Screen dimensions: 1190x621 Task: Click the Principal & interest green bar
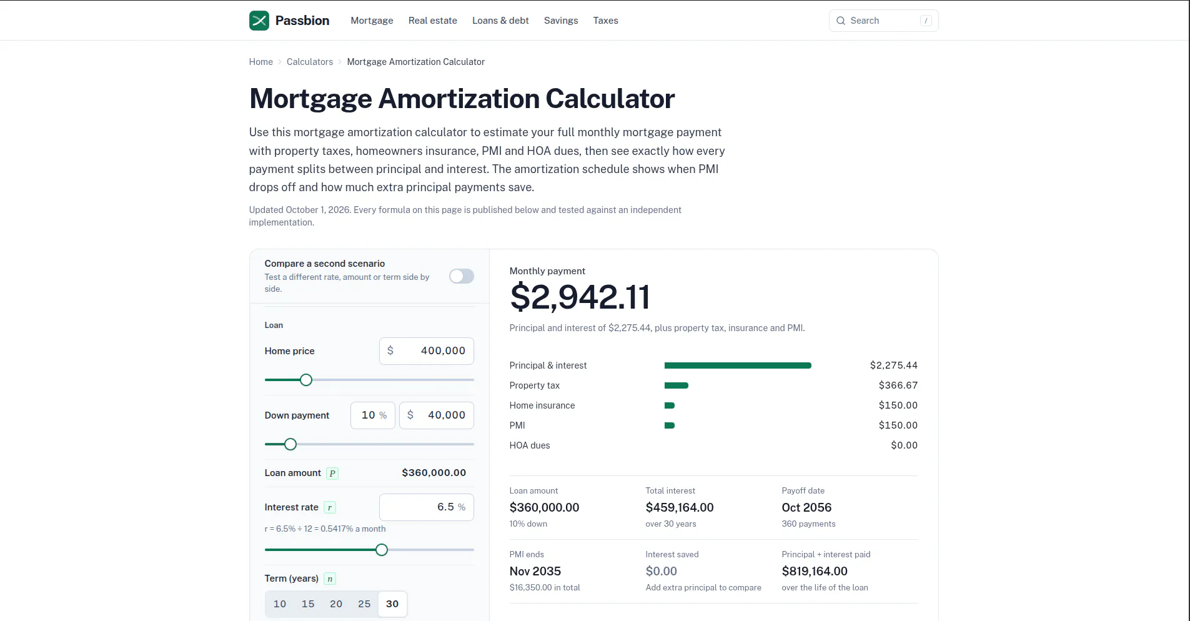738,365
